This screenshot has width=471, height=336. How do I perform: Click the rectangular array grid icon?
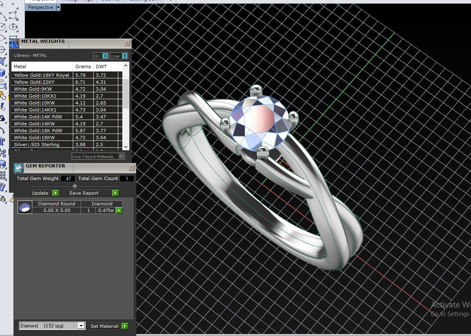[x=3, y=176]
